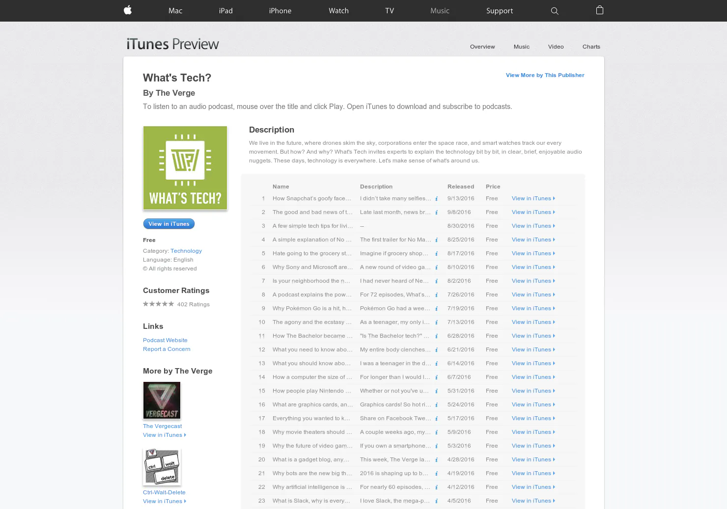This screenshot has height=509, width=727.
Task: Click info icon for The good and bad news
Action: (x=436, y=213)
